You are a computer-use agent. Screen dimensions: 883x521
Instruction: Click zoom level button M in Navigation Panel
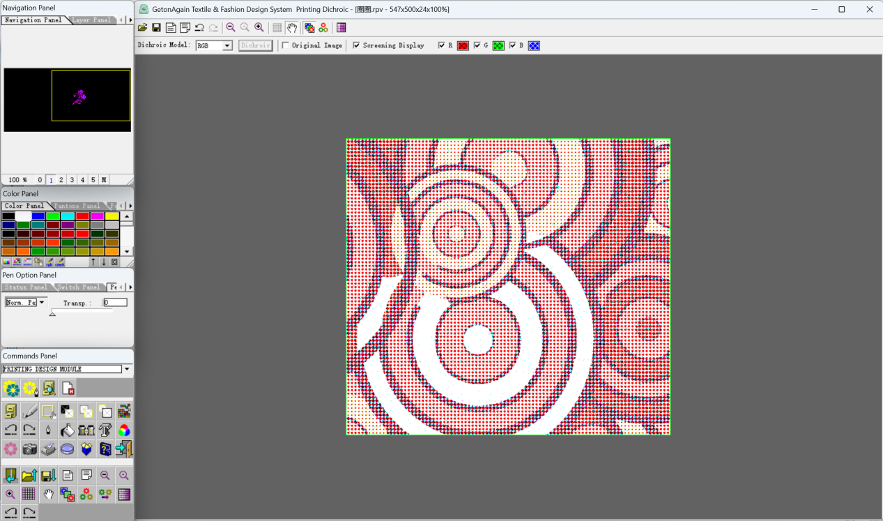pyautogui.click(x=104, y=180)
